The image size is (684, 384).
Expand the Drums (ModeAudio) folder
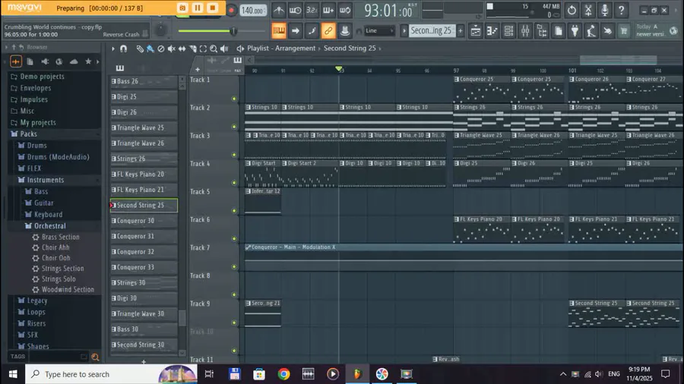58,157
